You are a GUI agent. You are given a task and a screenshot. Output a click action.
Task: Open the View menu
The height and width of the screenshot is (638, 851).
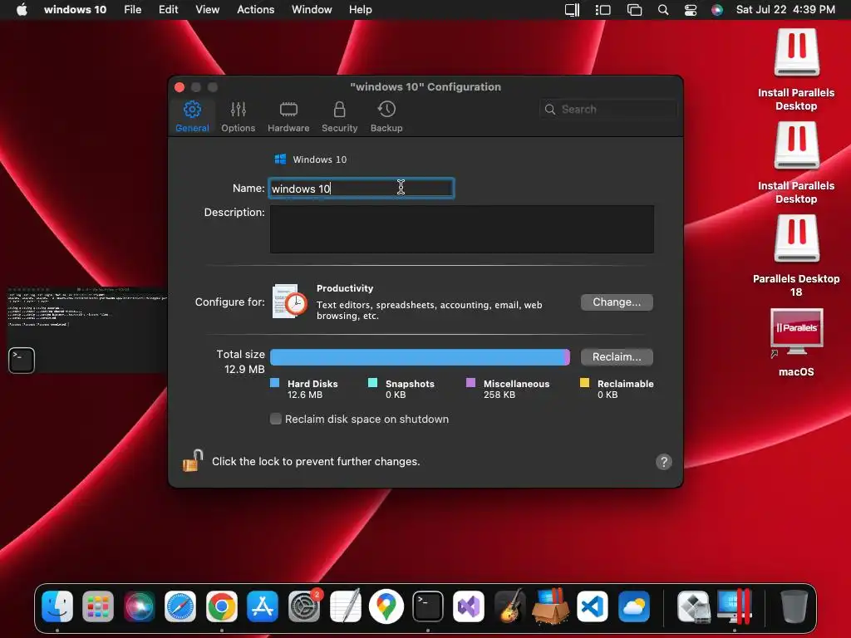(207, 10)
